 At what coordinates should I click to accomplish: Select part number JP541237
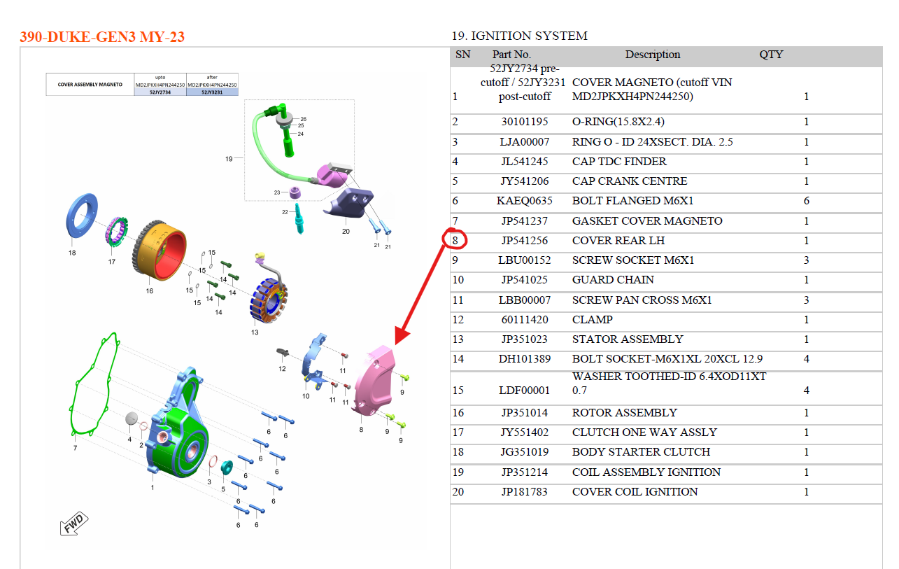[525, 221]
